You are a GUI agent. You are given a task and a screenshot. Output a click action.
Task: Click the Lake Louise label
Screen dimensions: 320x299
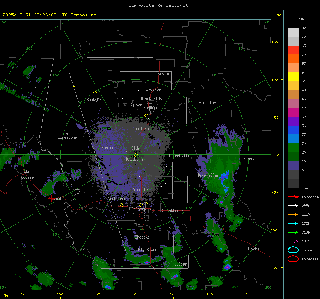click(27, 175)
